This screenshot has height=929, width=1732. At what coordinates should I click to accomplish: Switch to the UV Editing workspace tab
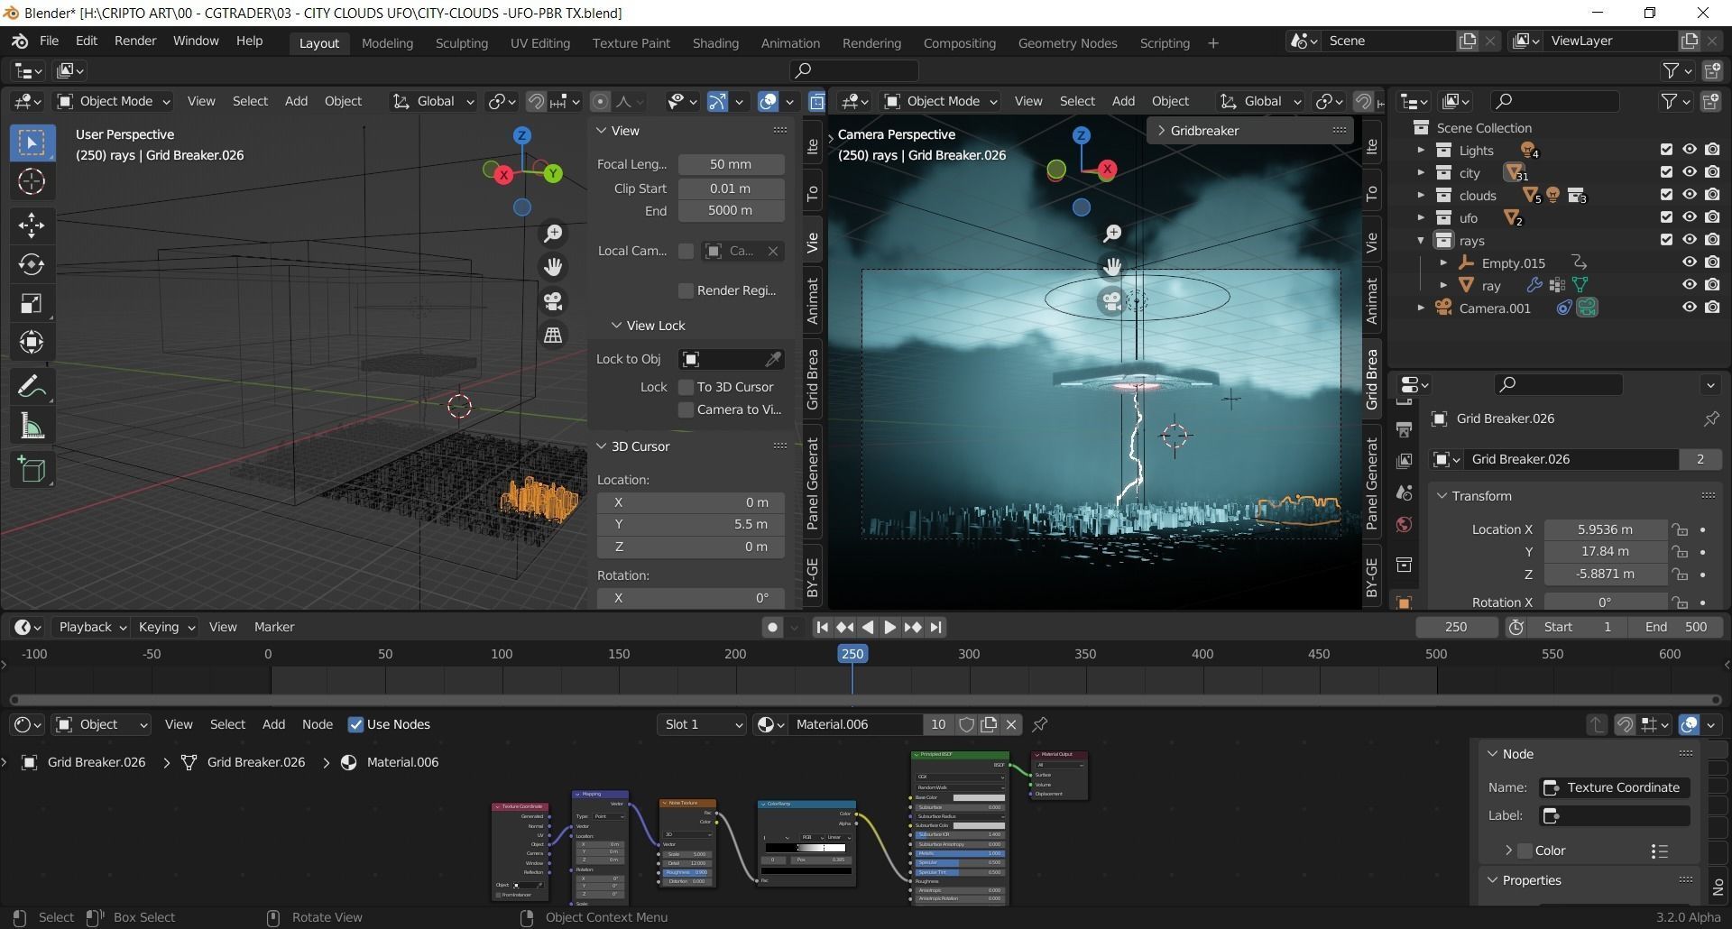click(x=540, y=43)
